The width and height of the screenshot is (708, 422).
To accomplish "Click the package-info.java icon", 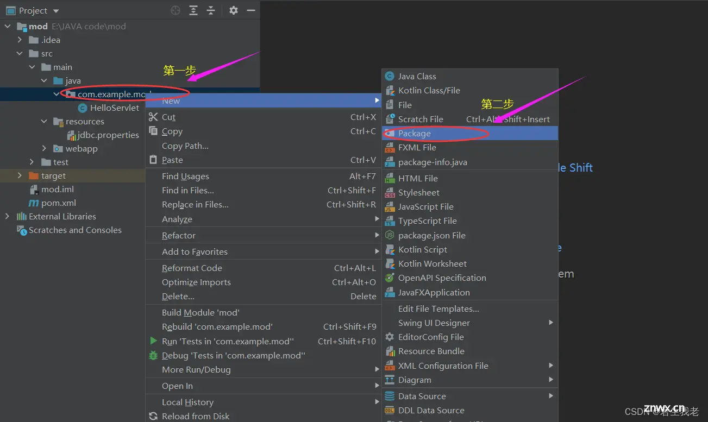I will (x=389, y=162).
